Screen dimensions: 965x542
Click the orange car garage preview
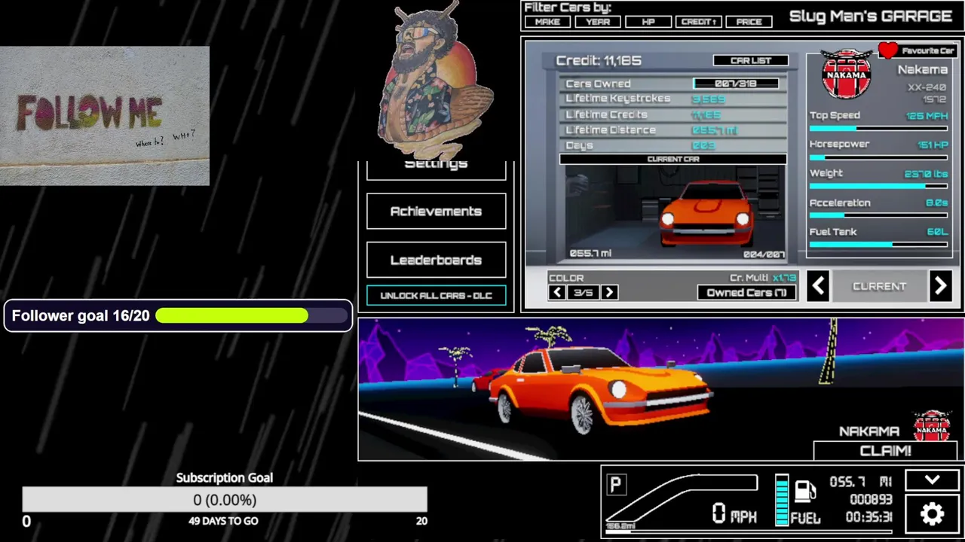click(705, 212)
